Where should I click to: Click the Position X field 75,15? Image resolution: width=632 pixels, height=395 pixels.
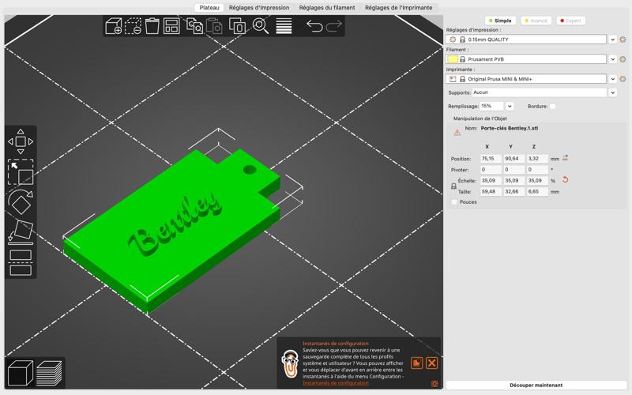tap(491, 159)
